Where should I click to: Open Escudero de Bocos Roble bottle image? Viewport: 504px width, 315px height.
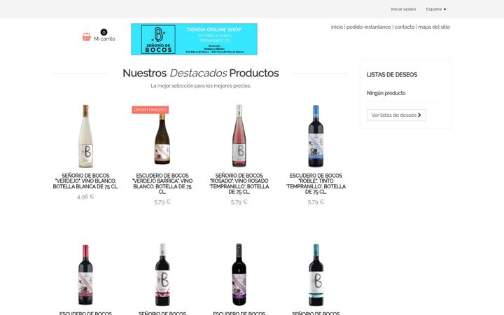(316, 136)
